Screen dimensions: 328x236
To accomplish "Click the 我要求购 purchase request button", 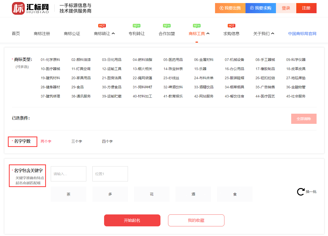I will pyautogui.click(x=260, y=8).
